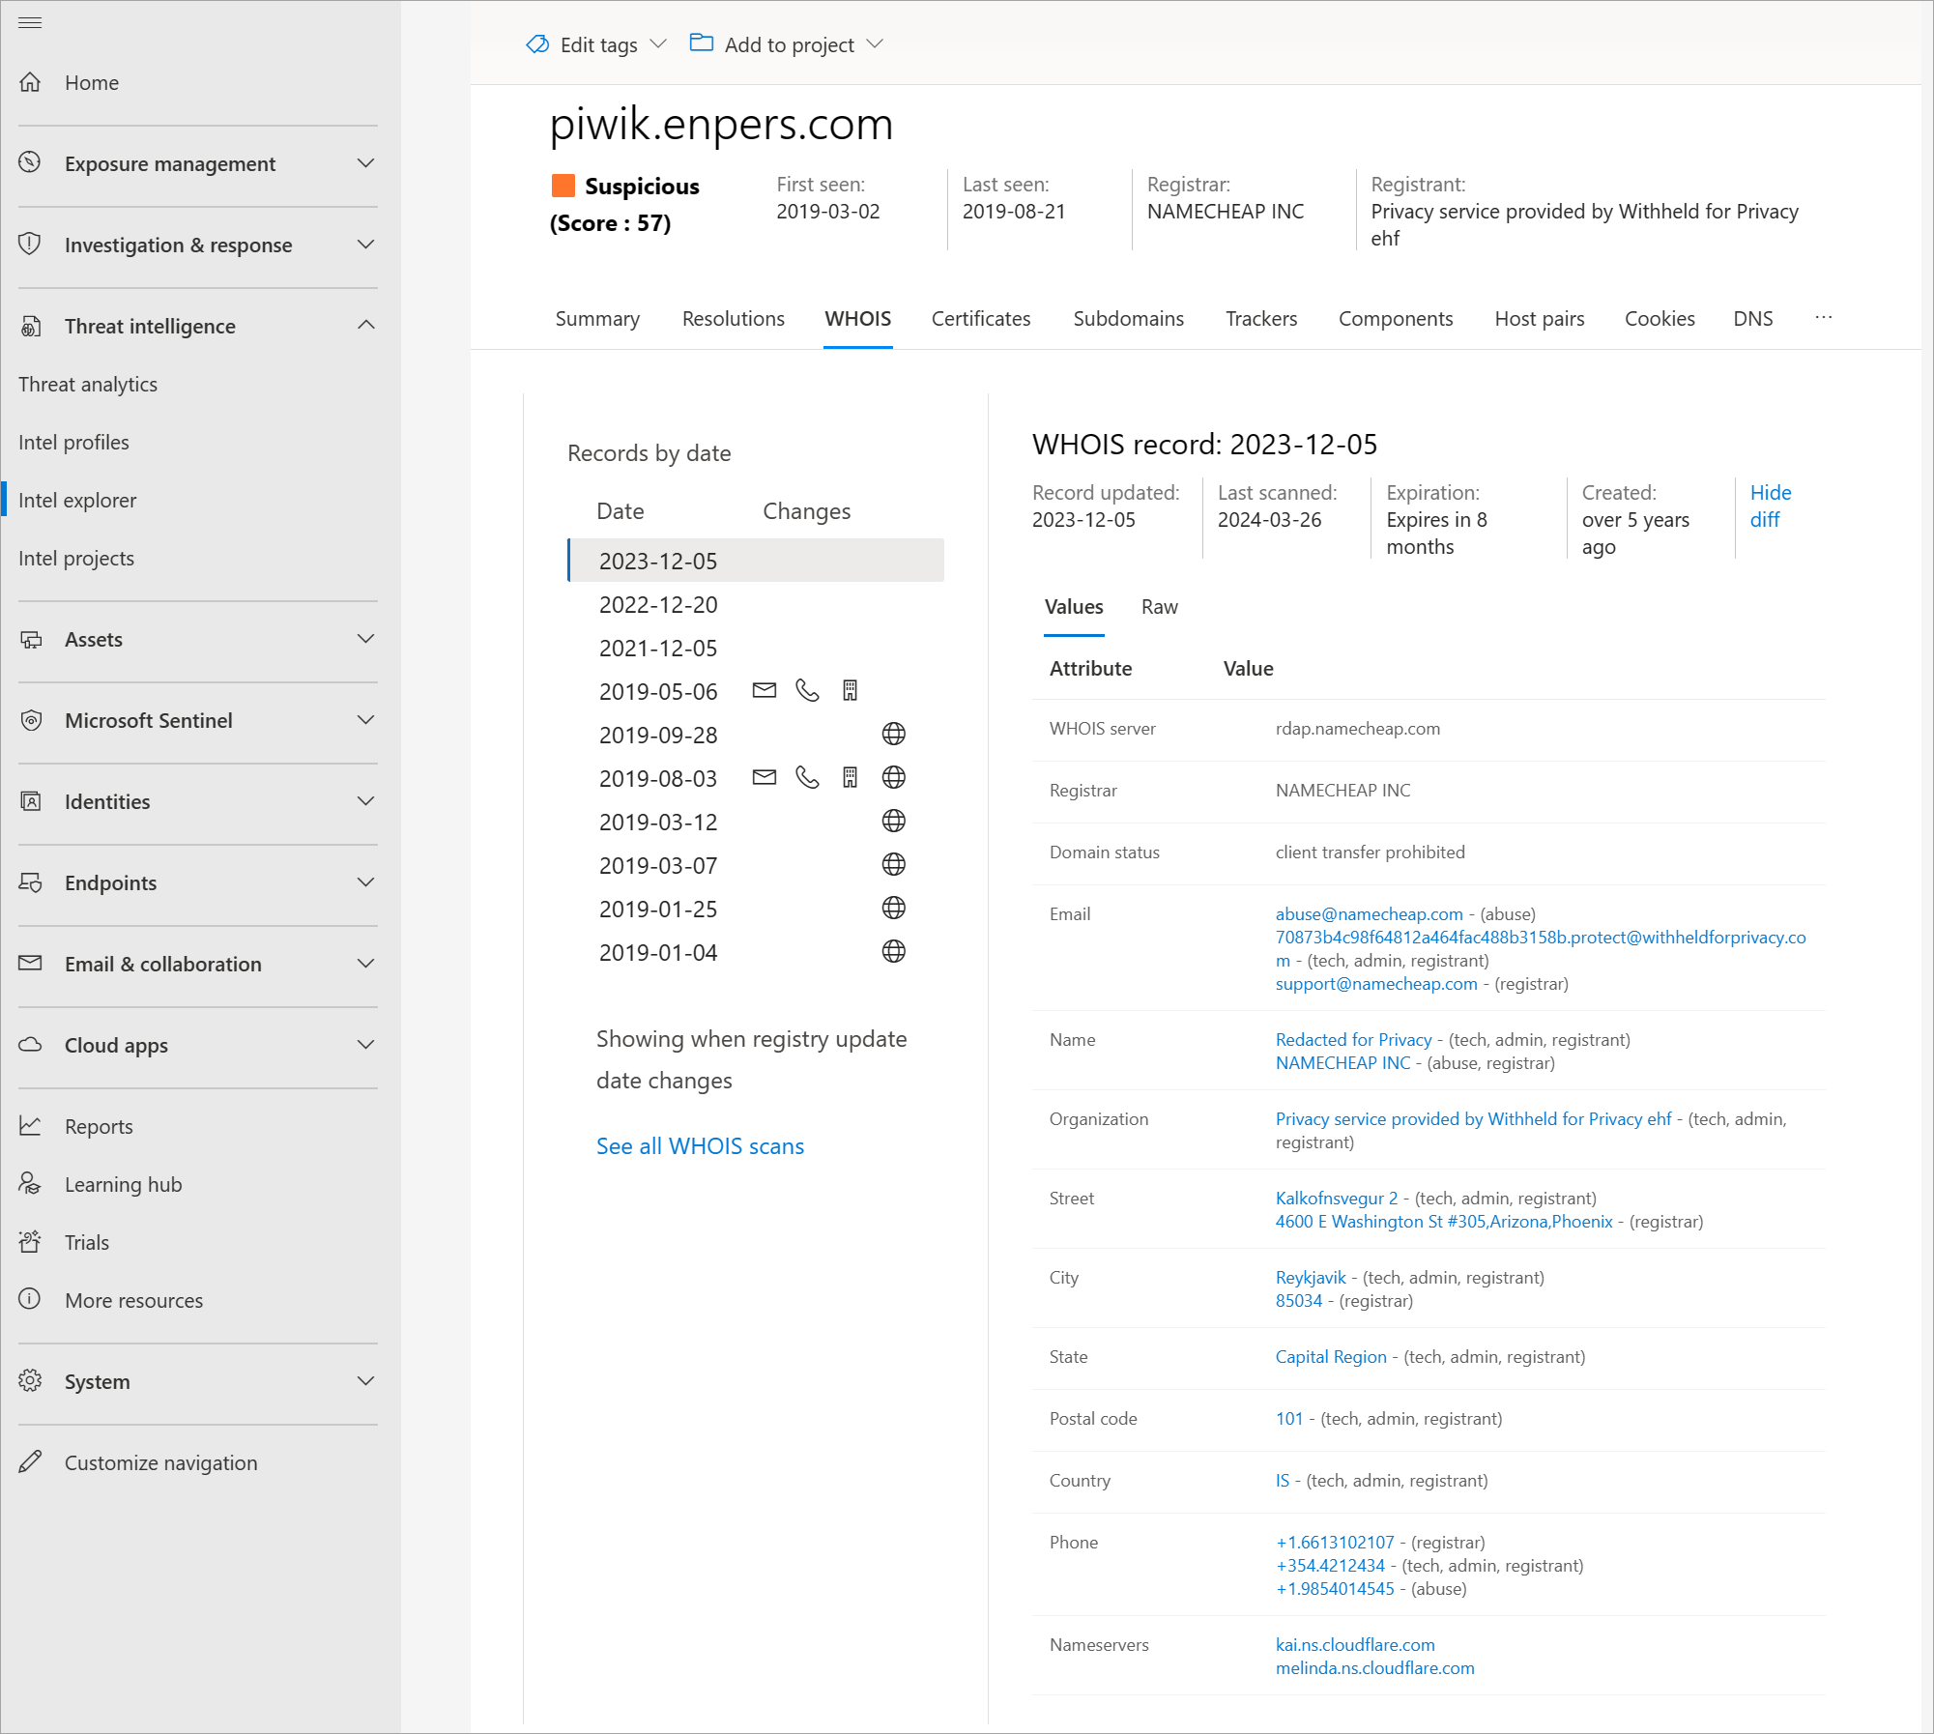Viewport: 1934px width, 1734px height.
Task: Open See all WHOIS scans link
Action: pos(700,1146)
